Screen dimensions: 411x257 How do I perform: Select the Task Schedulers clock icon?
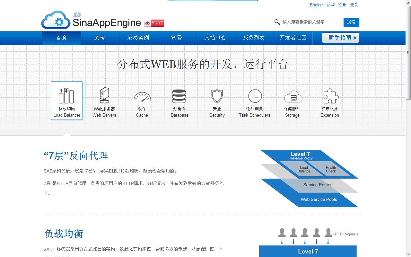click(x=255, y=96)
